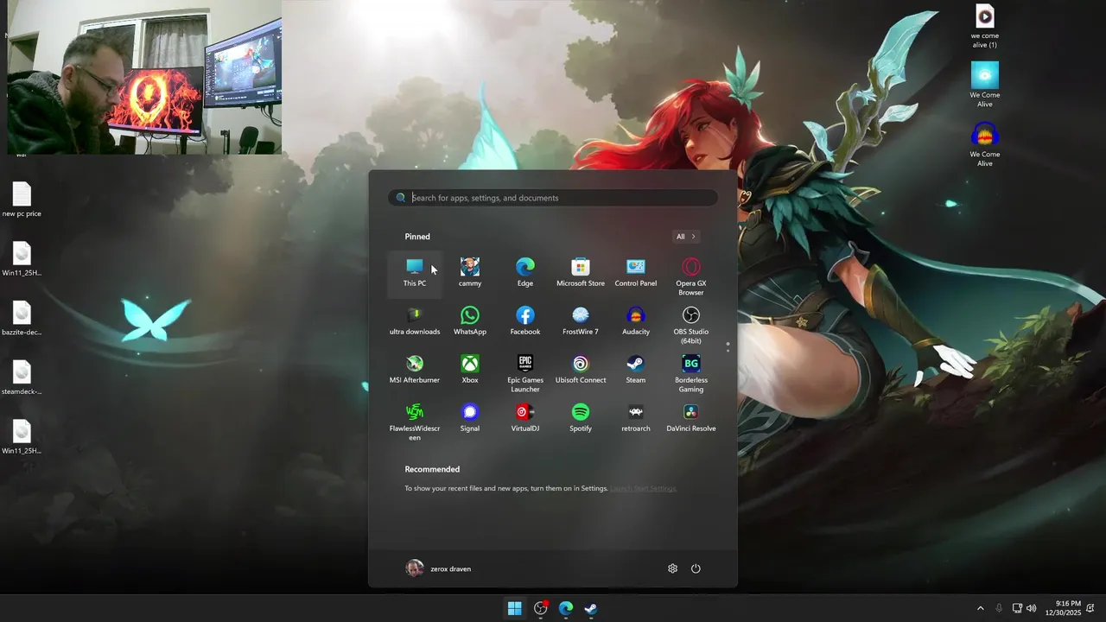Open the Facebook pinned app
Screen dimensions: 1106x622
(525, 321)
